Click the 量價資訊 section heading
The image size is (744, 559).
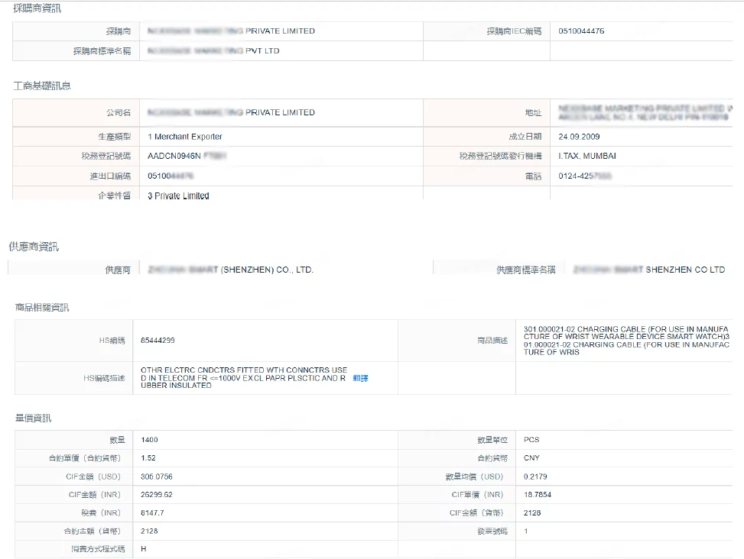[x=33, y=418]
